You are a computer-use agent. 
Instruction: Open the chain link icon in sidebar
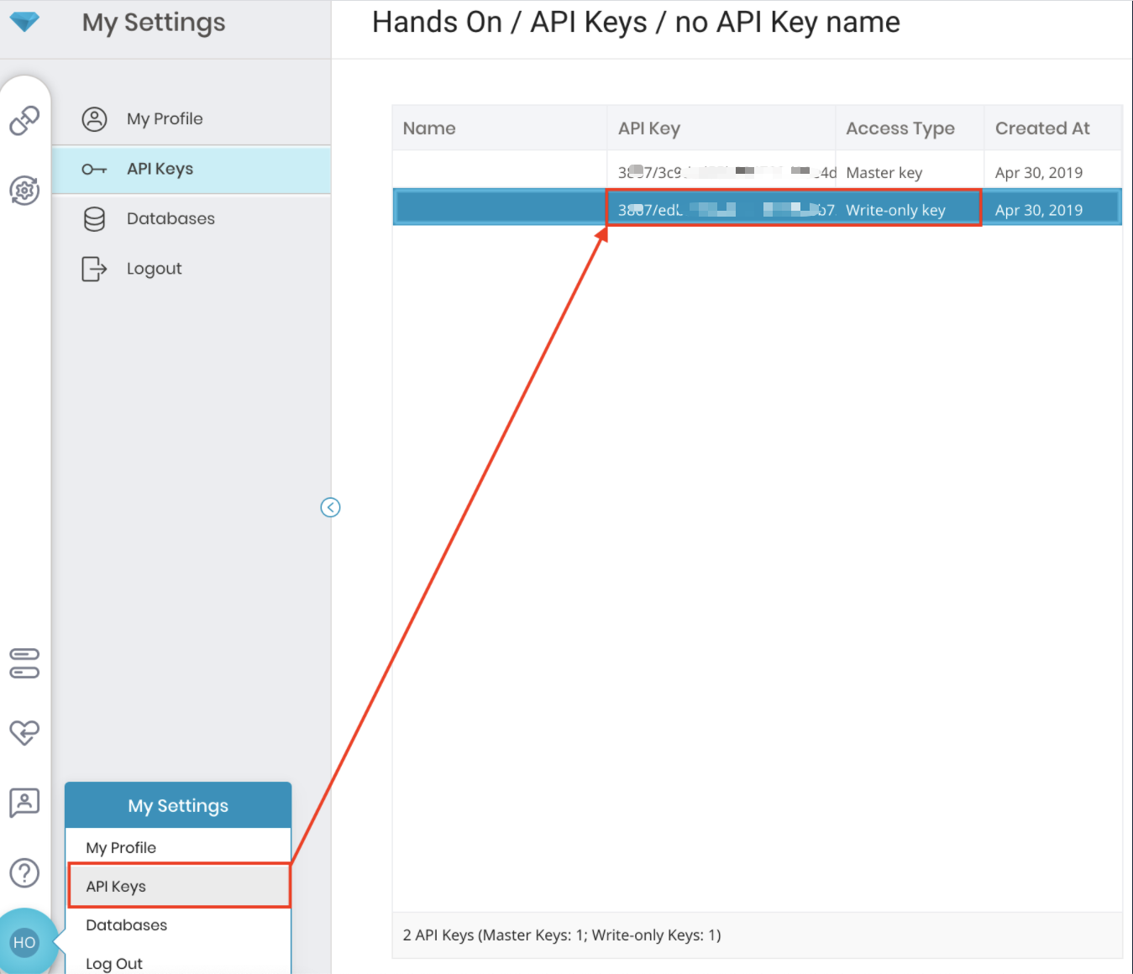[x=24, y=120]
